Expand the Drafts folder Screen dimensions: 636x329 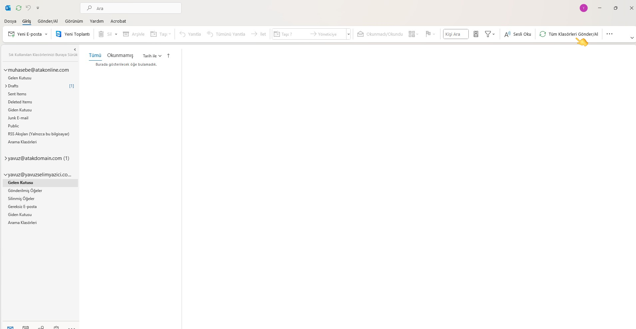point(6,86)
